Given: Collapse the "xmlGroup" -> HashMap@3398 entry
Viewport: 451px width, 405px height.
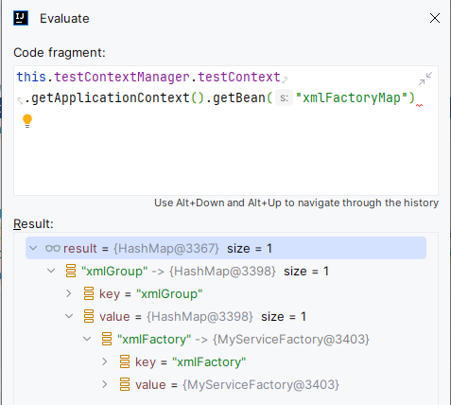Looking at the screenshot, I should pos(51,271).
